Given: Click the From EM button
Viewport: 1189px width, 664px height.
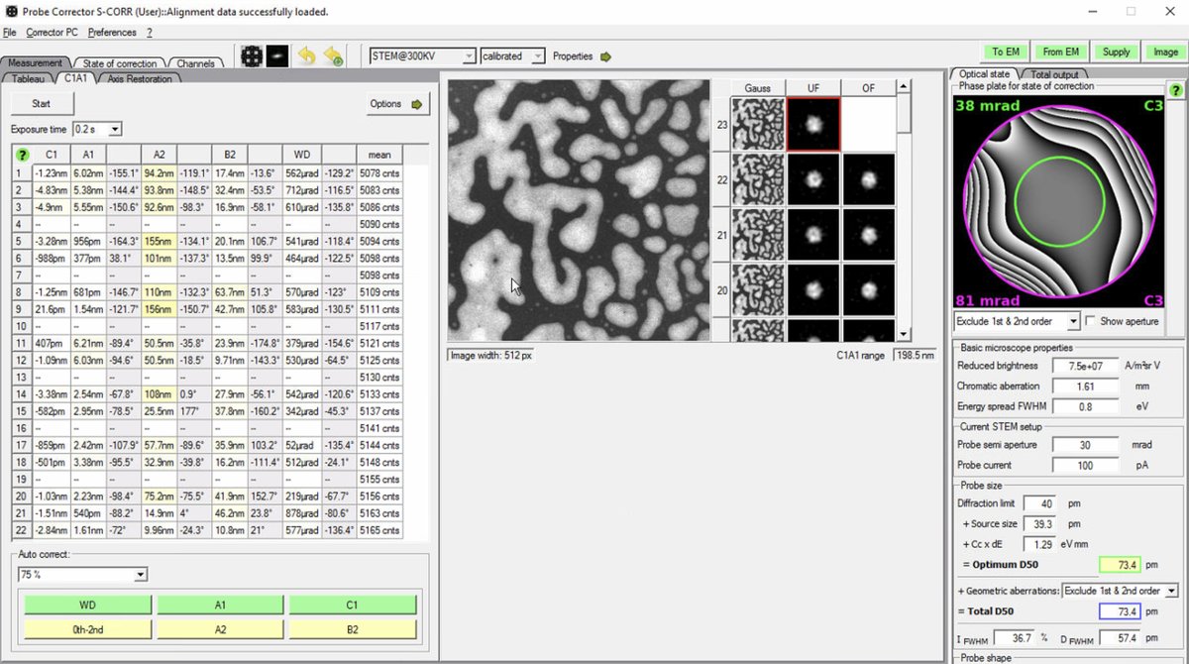Looking at the screenshot, I should pyautogui.click(x=1060, y=51).
